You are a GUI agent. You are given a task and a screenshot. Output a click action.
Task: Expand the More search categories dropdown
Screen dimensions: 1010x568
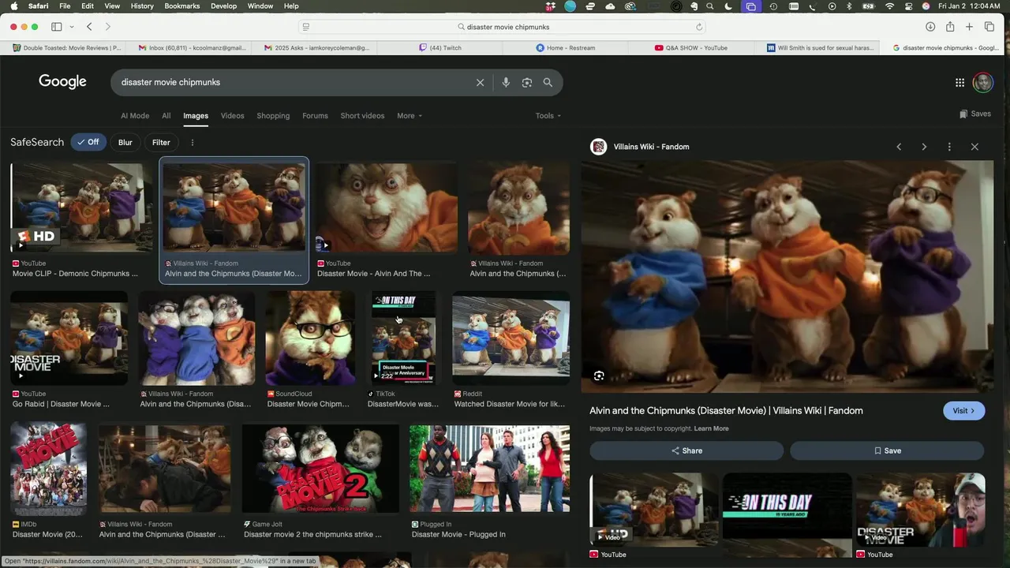point(410,116)
